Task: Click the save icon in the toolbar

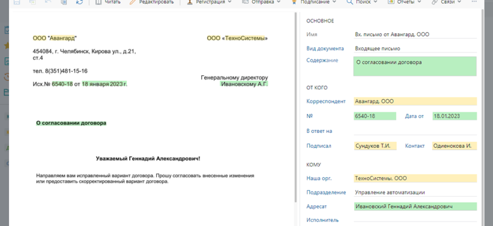Action: point(16,2)
